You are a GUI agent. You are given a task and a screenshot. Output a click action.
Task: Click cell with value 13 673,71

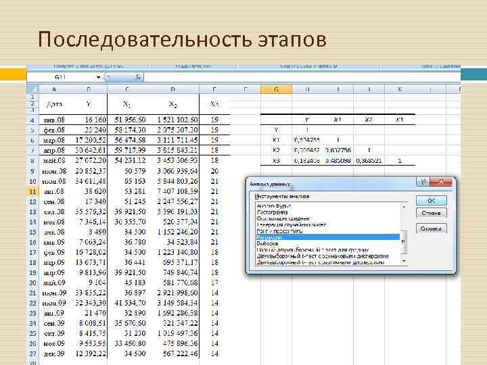pos(90,262)
